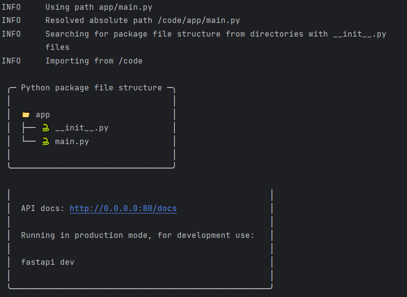The image size is (407, 297).
Task: Click INFO label on the "Using path" line
Action: (11, 7)
